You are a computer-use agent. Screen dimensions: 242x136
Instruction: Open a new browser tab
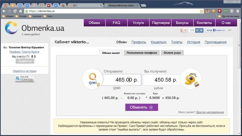(x=144, y=6)
